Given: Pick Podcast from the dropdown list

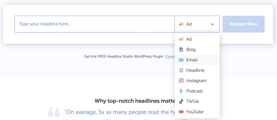Looking at the screenshot, I should coord(197,91).
